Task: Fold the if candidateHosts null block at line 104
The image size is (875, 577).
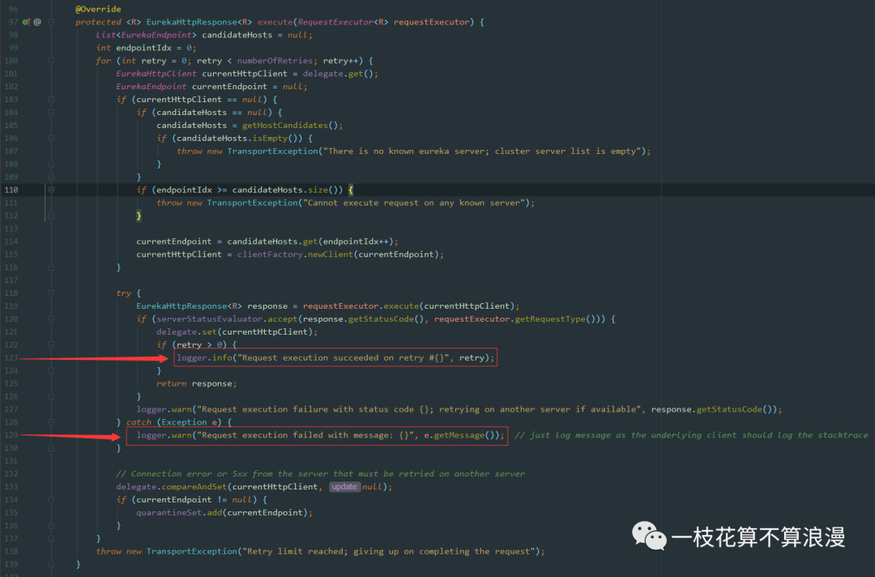Action: 51,112
